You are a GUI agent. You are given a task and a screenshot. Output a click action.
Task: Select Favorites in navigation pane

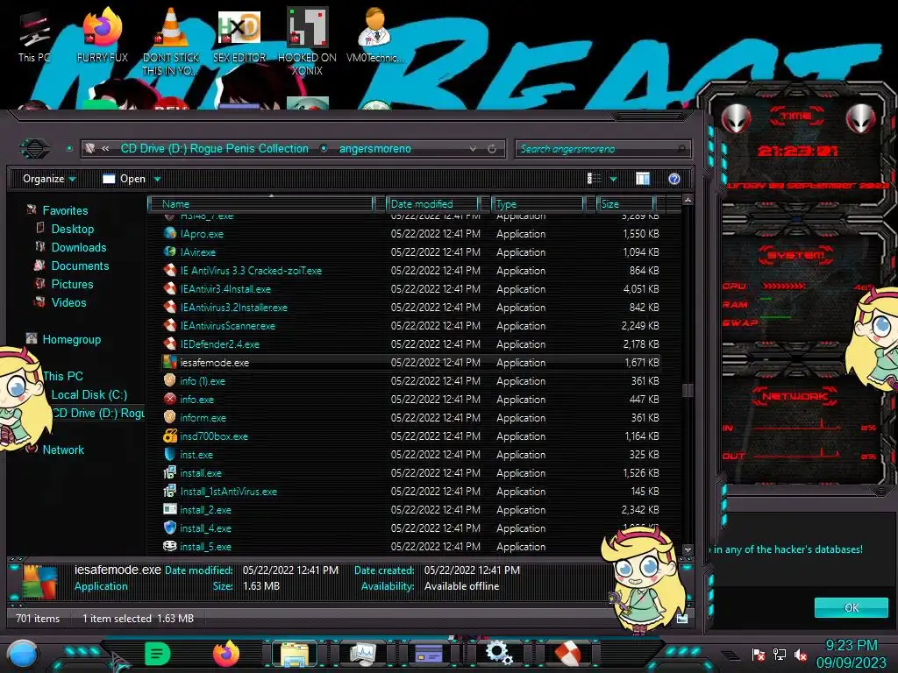click(65, 210)
